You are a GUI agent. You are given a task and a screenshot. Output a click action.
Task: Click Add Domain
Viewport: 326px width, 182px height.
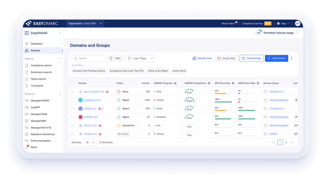coord(277,58)
